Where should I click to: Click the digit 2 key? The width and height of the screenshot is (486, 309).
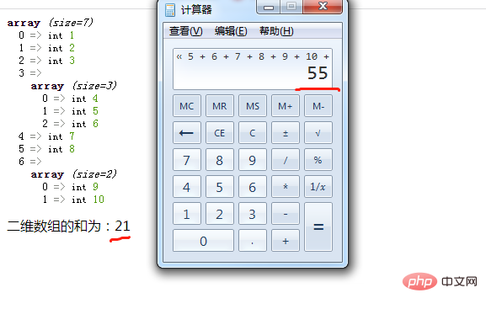220,214
